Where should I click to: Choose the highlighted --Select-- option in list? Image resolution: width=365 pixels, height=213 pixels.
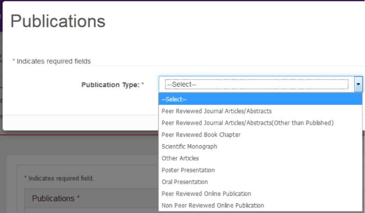pyautogui.click(x=260, y=99)
